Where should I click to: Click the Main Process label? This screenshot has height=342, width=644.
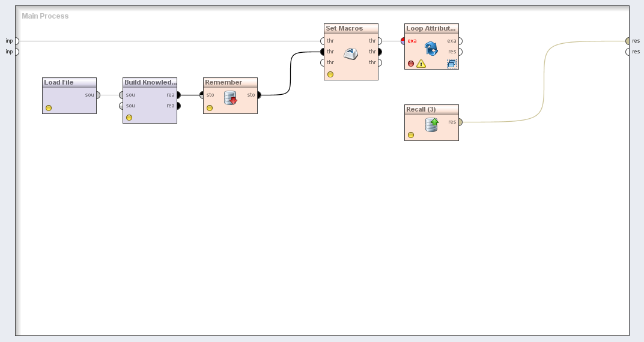pyautogui.click(x=45, y=16)
